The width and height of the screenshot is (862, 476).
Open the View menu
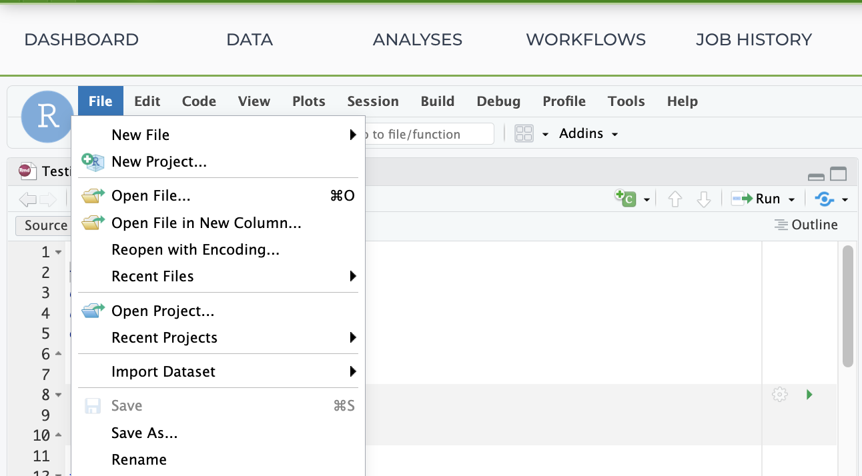254,101
